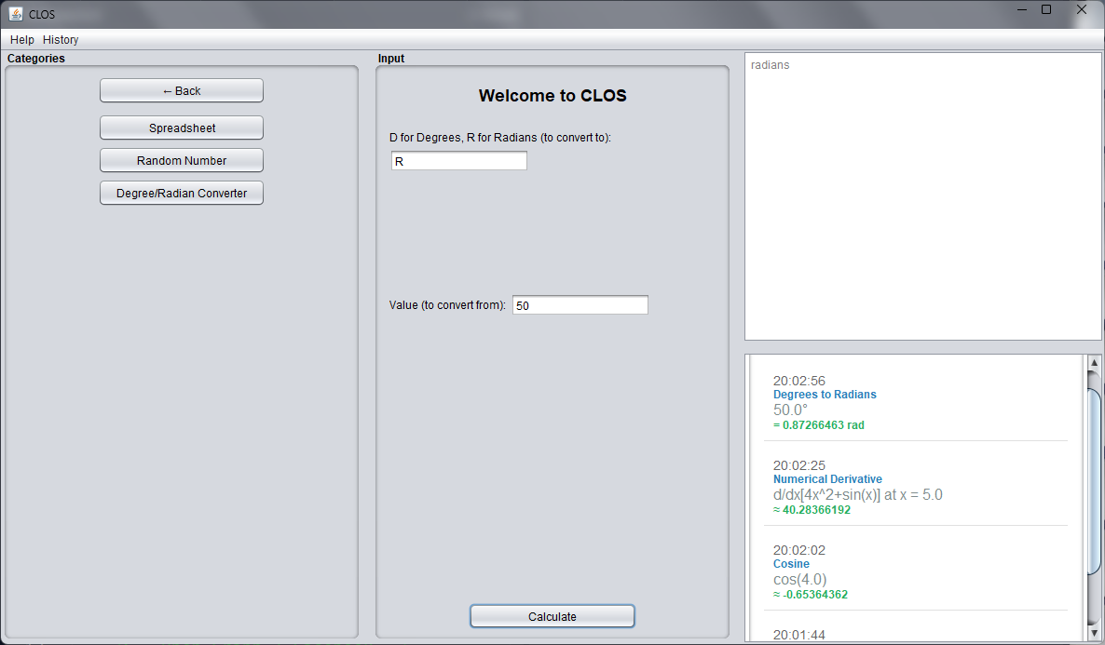Select the Random Number button
This screenshot has width=1105, height=645.
(x=182, y=160)
